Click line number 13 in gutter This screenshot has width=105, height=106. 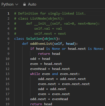point(8,74)
